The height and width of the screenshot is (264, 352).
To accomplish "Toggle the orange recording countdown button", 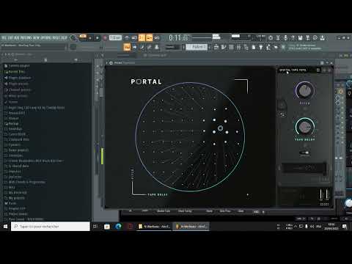I will (142, 38).
